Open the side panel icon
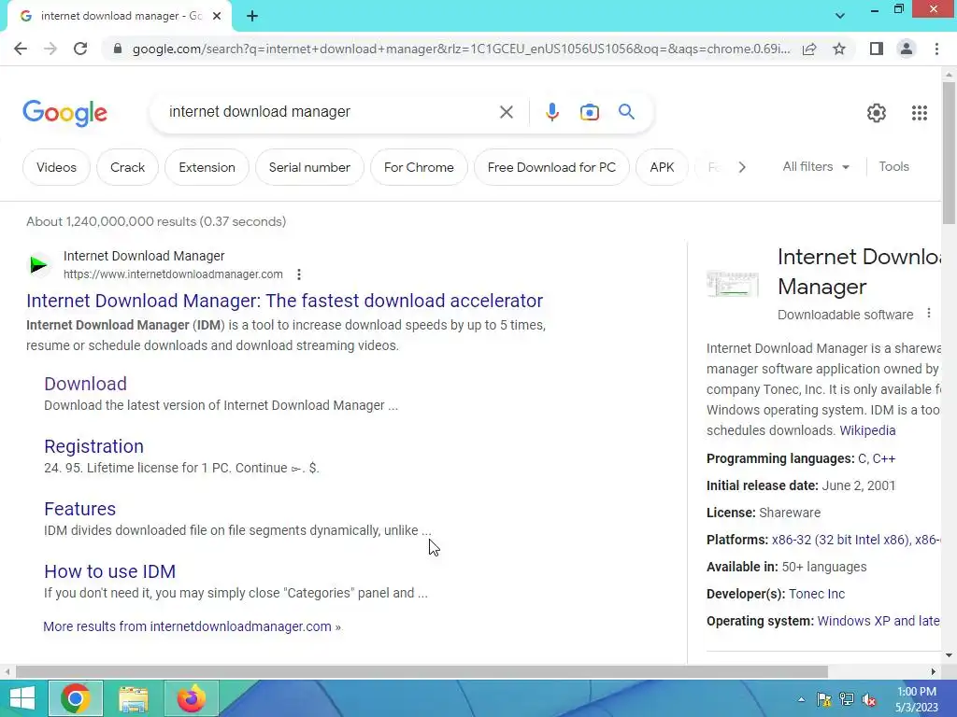Image resolution: width=957 pixels, height=717 pixels. (x=877, y=49)
